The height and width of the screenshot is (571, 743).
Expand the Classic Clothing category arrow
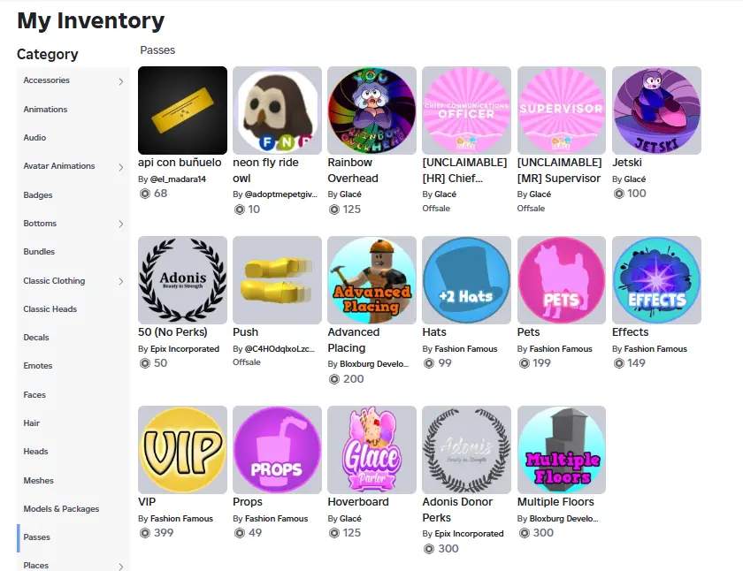[121, 281]
